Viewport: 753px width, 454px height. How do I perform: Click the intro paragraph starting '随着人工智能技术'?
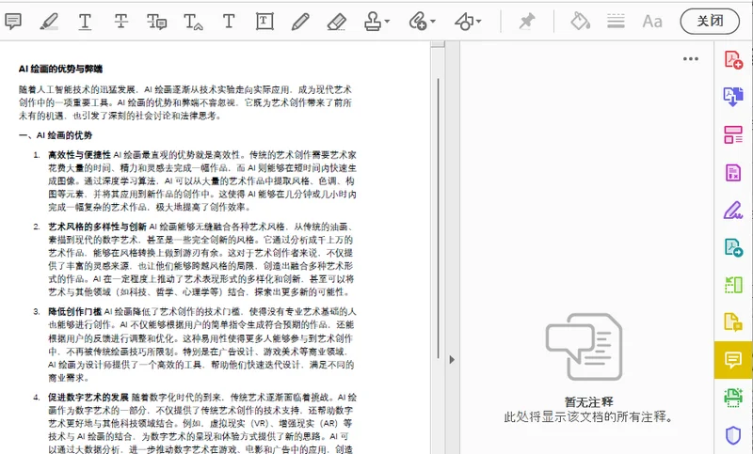click(x=185, y=102)
